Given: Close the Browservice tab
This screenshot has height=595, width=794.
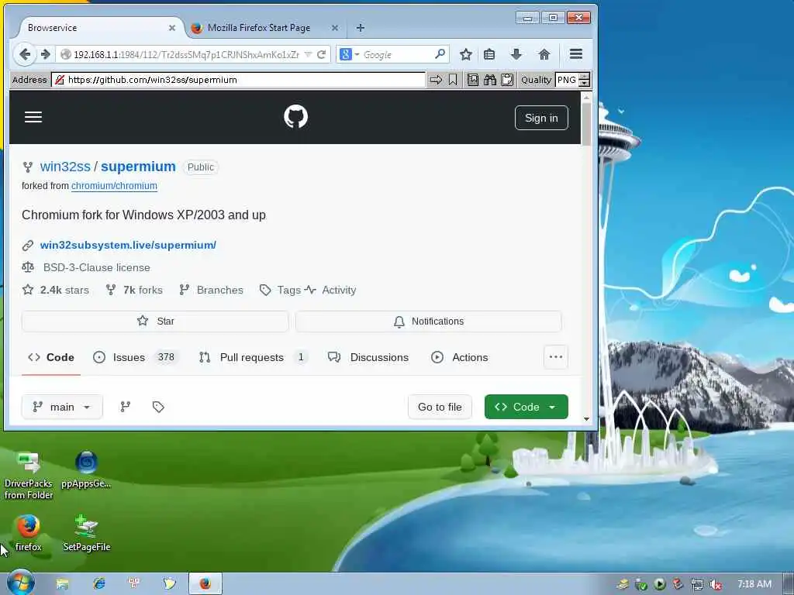Looking at the screenshot, I should point(172,28).
